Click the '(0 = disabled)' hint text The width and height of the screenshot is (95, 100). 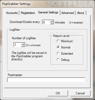[76, 23]
